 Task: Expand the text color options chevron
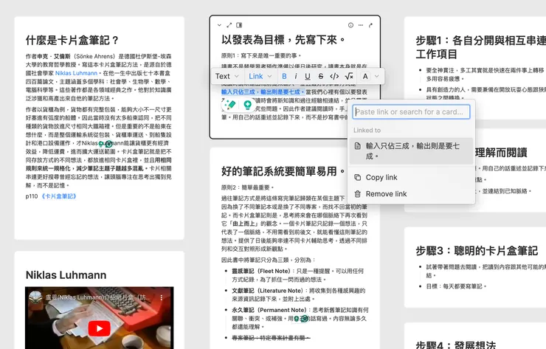(377, 76)
